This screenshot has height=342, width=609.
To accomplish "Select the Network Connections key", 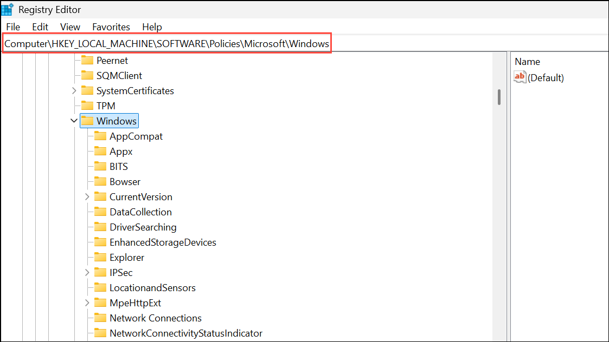I will point(155,318).
